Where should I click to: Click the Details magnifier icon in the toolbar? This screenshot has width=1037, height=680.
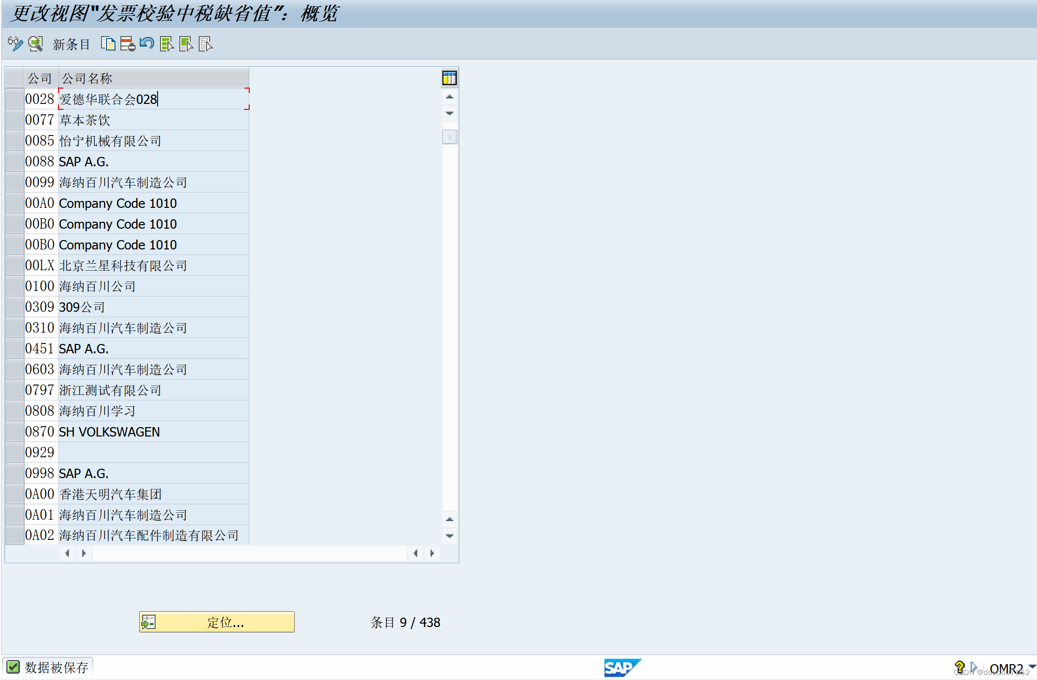tap(36, 44)
